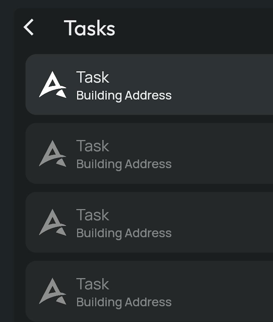This screenshot has width=273, height=322.
Task: Click "Building Address" in the highlighted first card
Action: point(124,96)
